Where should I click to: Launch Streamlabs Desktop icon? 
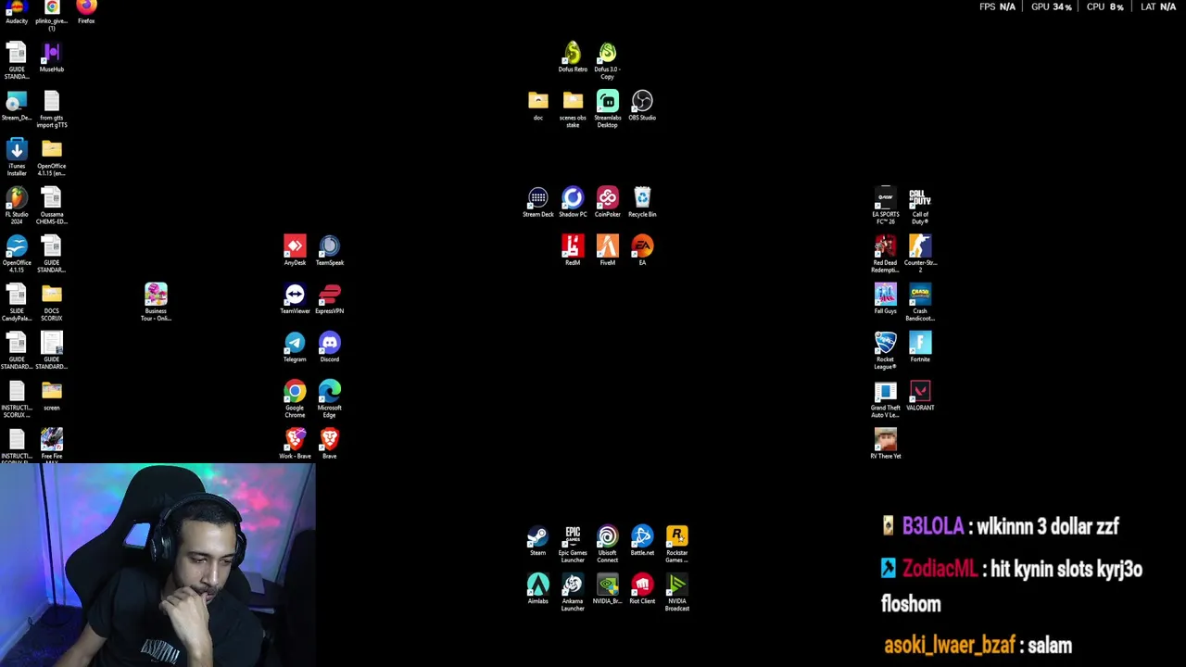(x=607, y=109)
